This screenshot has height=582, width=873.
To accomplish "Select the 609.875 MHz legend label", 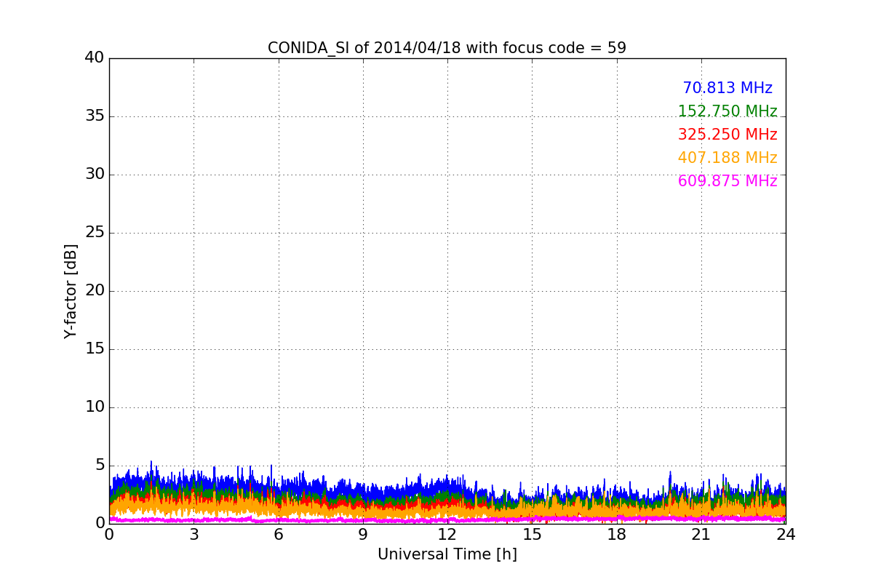I will pyautogui.click(x=727, y=181).
